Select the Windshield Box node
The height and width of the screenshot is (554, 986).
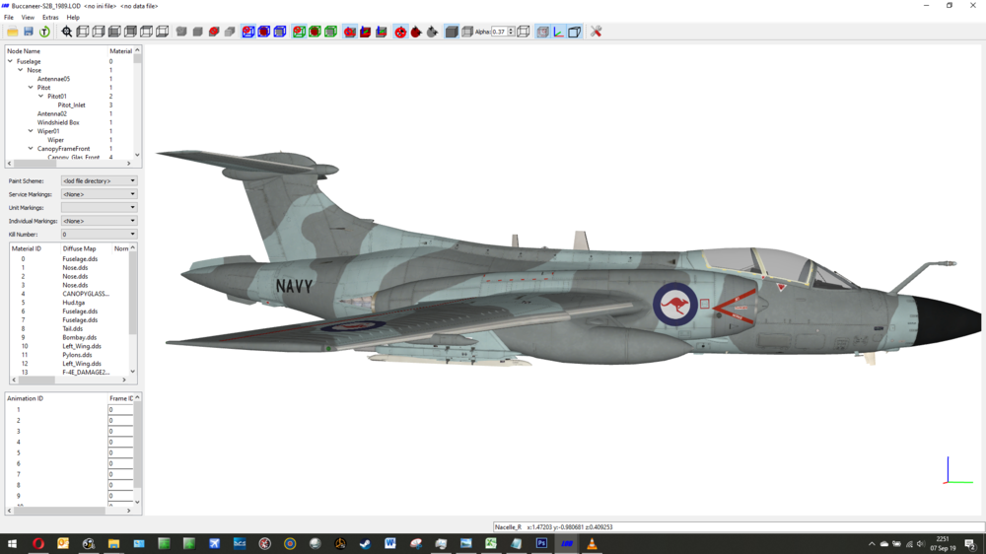[58, 122]
